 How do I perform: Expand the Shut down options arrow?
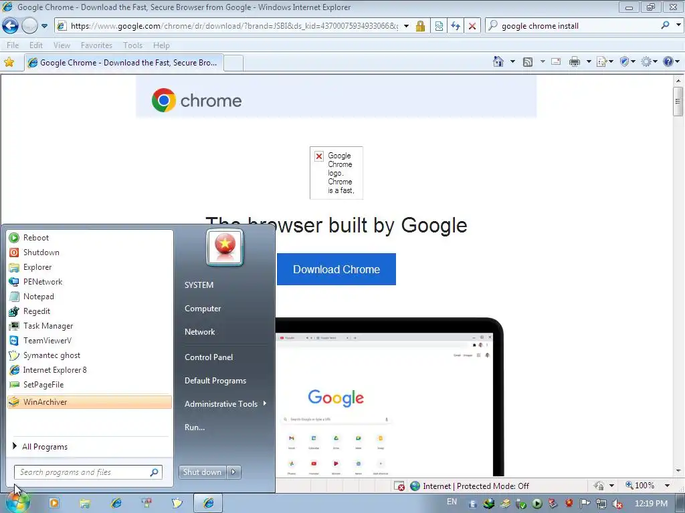pyautogui.click(x=233, y=472)
